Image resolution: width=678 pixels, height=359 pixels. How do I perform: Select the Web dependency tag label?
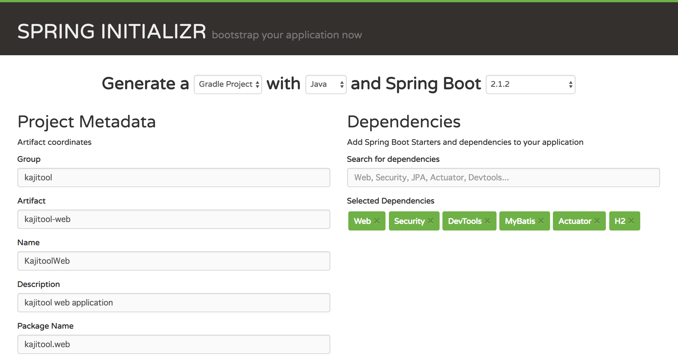tap(362, 221)
